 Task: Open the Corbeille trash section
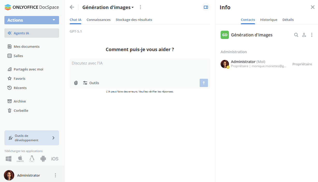coord(21,110)
